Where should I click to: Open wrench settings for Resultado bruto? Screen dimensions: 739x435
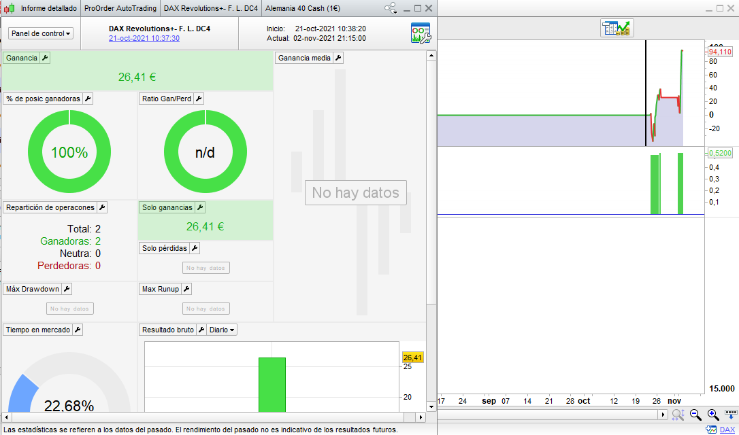pyautogui.click(x=201, y=330)
